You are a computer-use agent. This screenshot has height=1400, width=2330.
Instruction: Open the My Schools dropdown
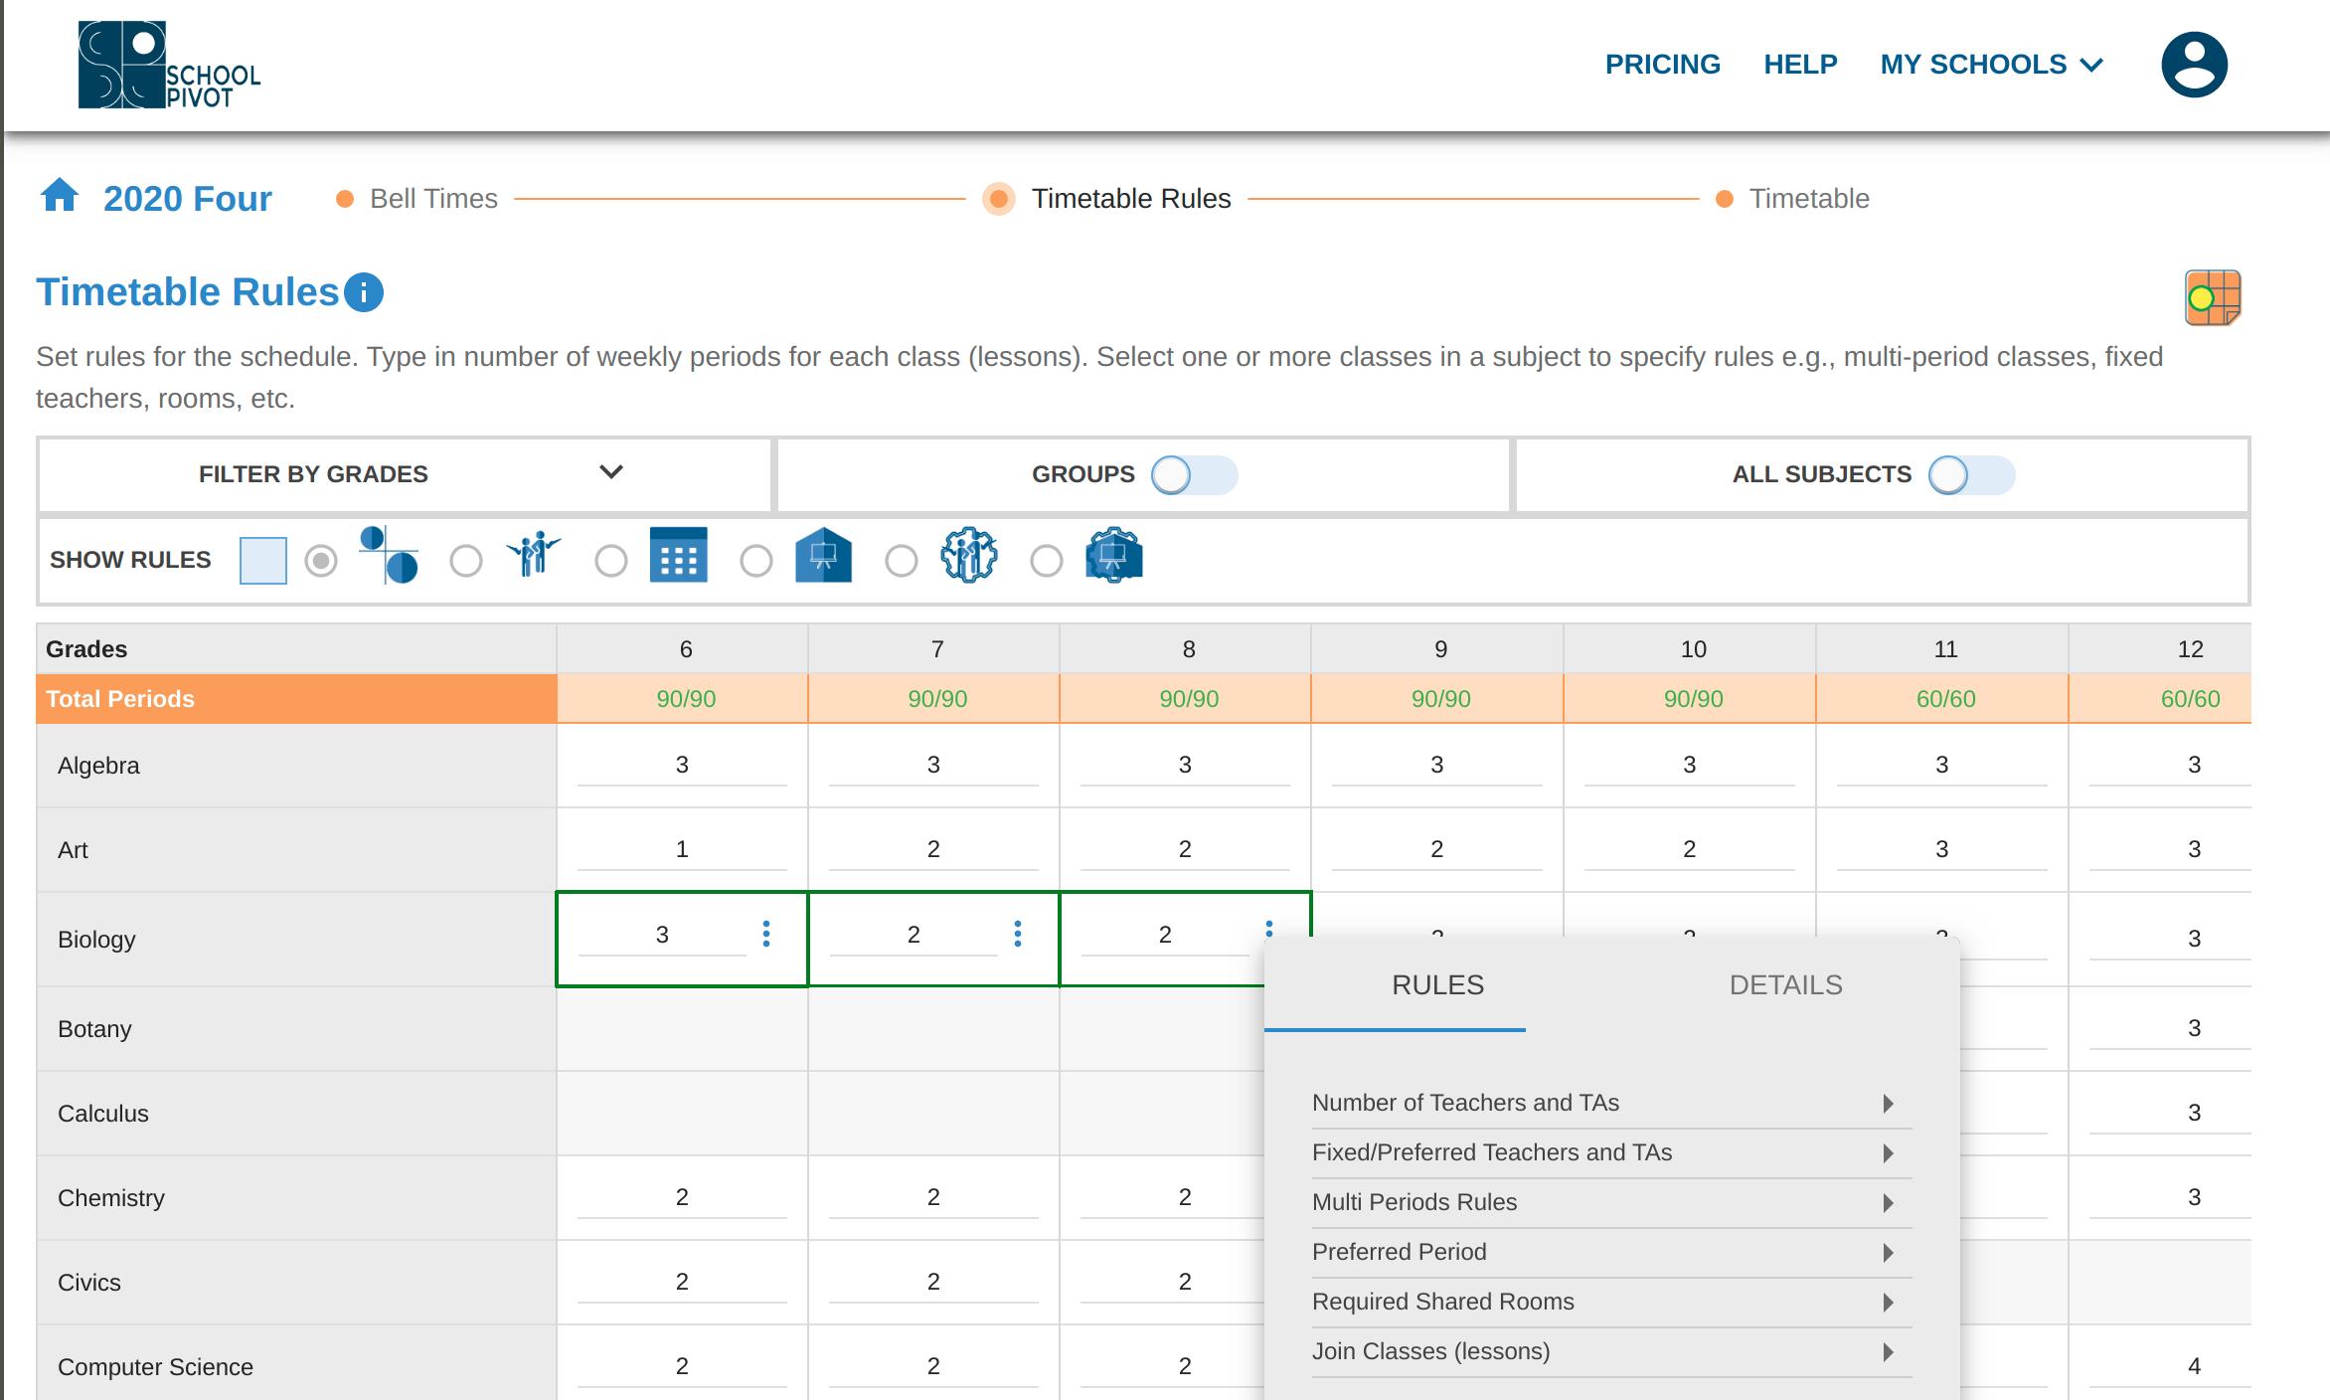point(1991,65)
